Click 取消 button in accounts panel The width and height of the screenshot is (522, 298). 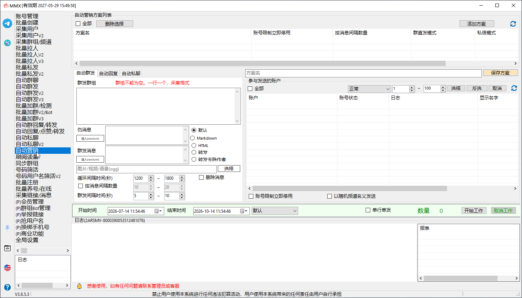point(497,88)
